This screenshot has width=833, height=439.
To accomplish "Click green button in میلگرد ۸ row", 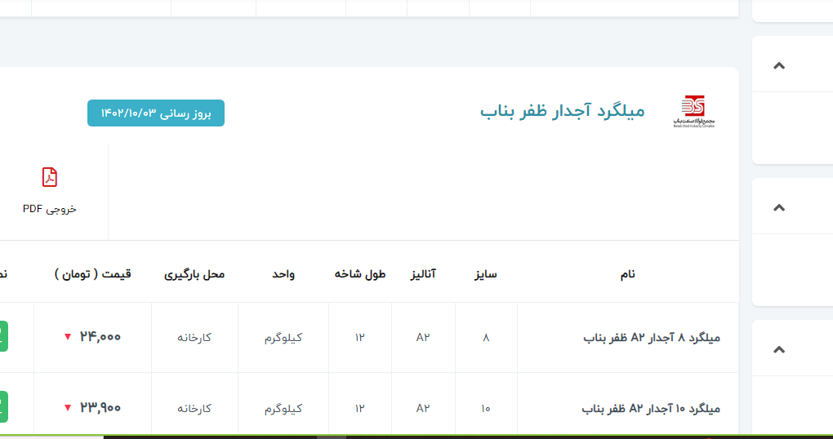I will (3, 336).
